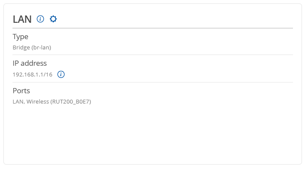Click the word Wireless in Ports value

[37, 101]
